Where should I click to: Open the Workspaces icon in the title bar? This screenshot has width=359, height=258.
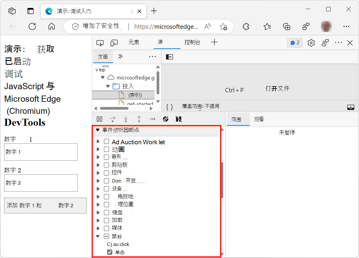(12, 11)
